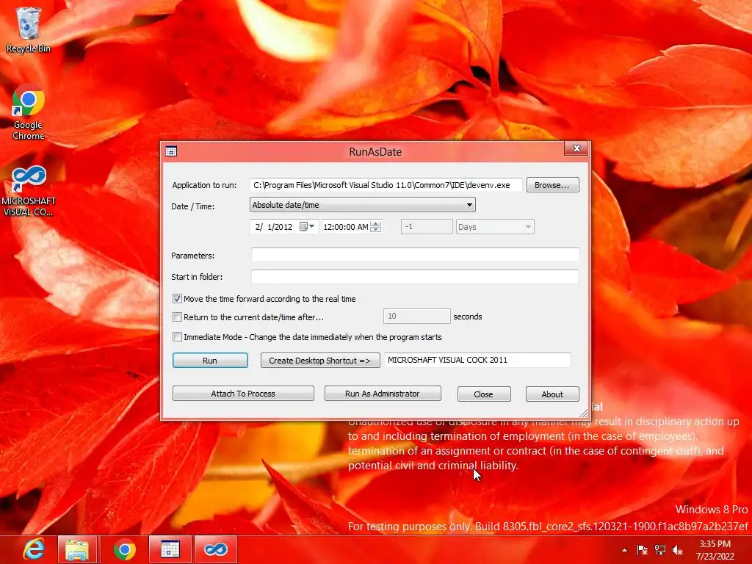Image resolution: width=752 pixels, height=564 pixels.
Task: Open the disabled Days unit dropdown
Action: 495,227
